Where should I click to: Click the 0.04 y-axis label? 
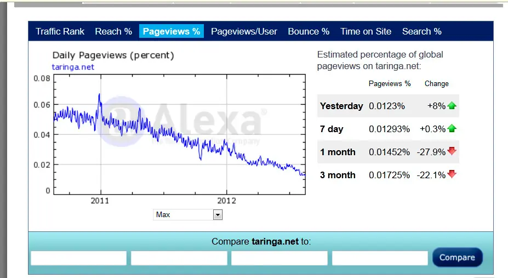[42, 135]
